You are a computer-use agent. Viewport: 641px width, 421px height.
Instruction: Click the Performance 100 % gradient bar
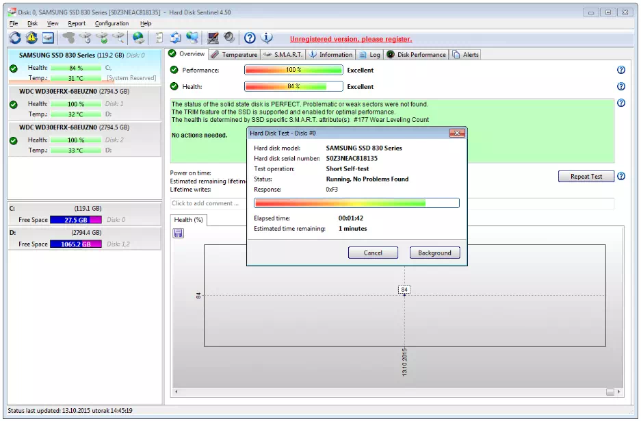[293, 70]
